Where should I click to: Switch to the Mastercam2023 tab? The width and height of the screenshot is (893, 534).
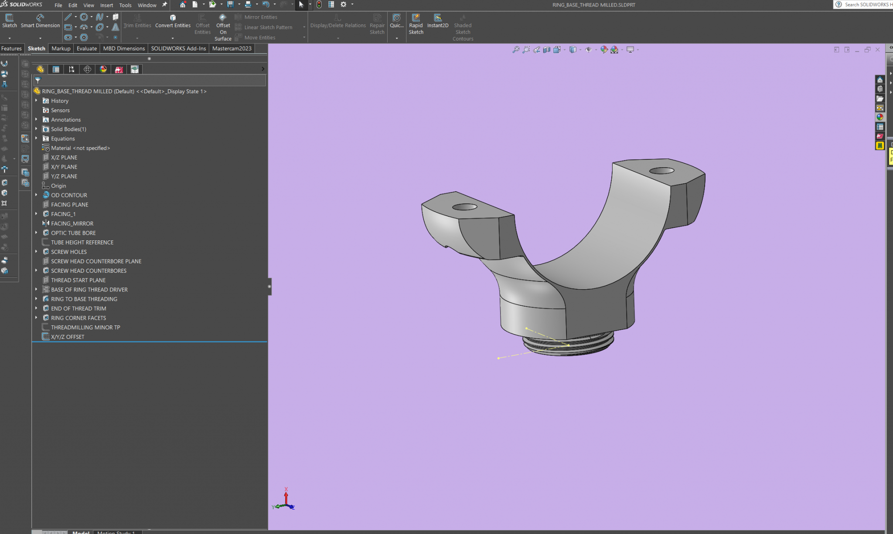232,48
